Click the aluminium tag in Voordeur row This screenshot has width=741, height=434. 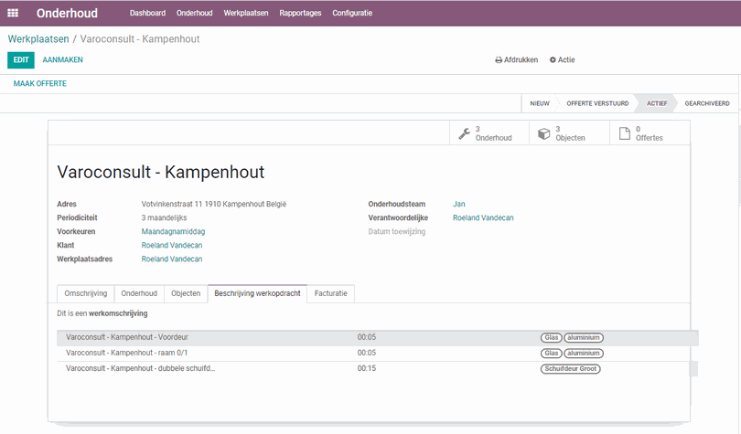(x=584, y=338)
